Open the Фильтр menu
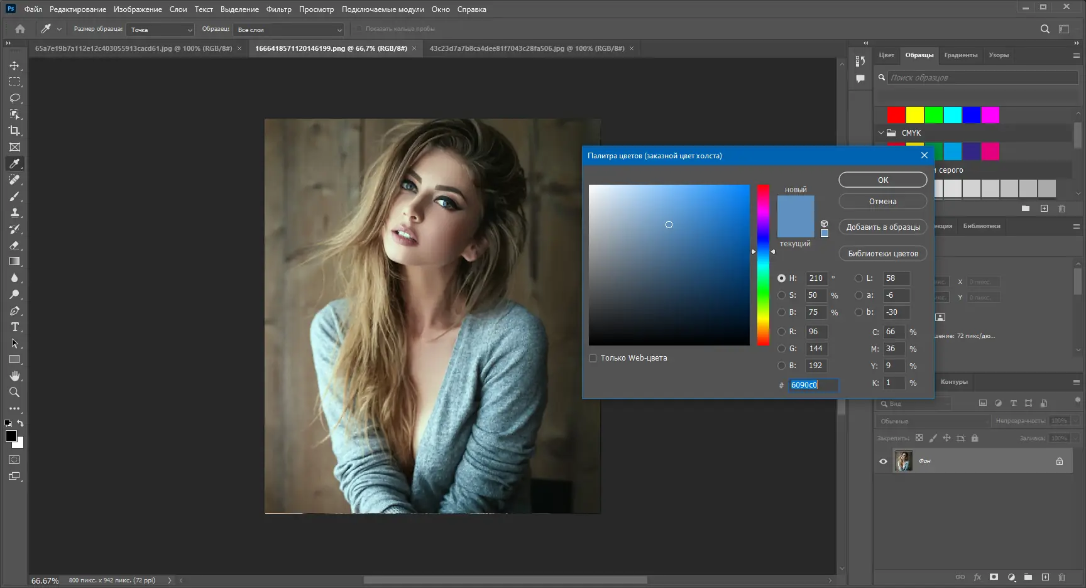This screenshot has width=1086, height=588. click(x=278, y=9)
